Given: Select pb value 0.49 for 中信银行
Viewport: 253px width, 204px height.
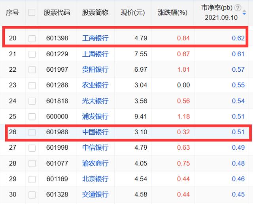Looking at the screenshot, I should click(x=238, y=147).
